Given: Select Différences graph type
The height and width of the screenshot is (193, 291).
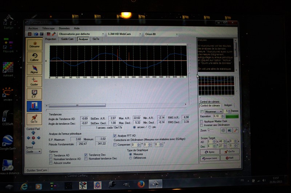Looking at the screenshot, I should click(x=131, y=158).
